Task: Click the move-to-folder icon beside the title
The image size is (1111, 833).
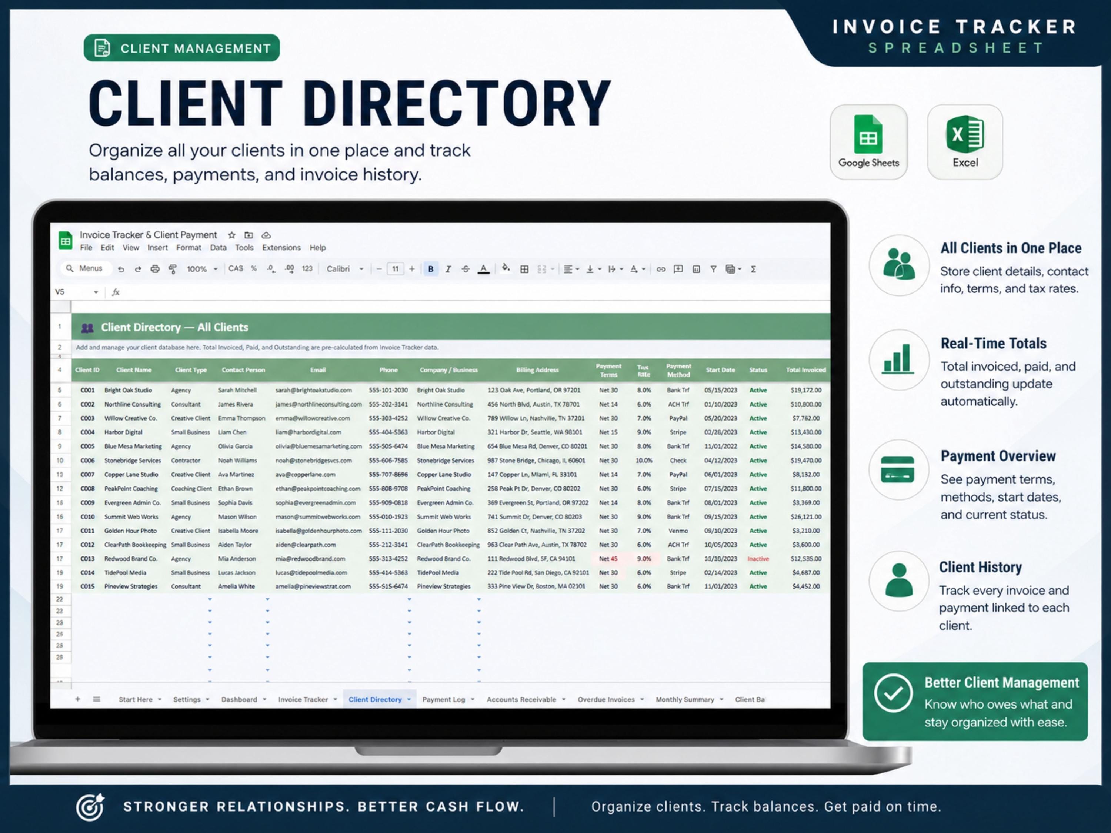Action: point(248,235)
